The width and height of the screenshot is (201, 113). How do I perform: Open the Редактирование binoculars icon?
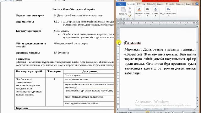coord(168,9)
